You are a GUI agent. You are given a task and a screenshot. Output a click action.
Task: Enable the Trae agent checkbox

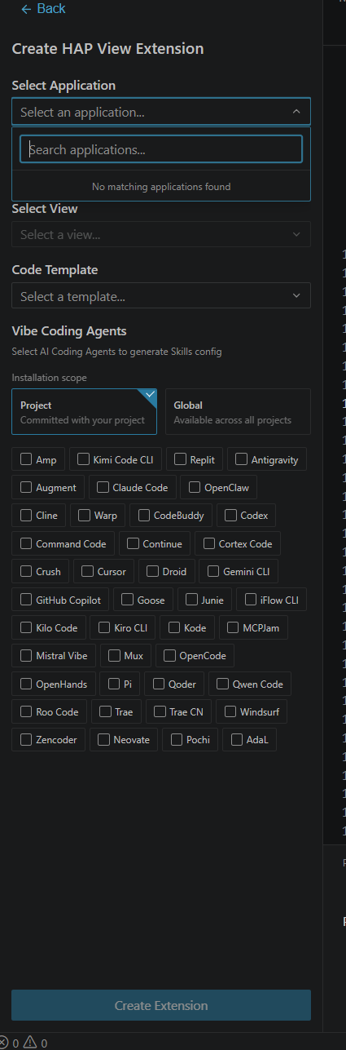click(106, 711)
